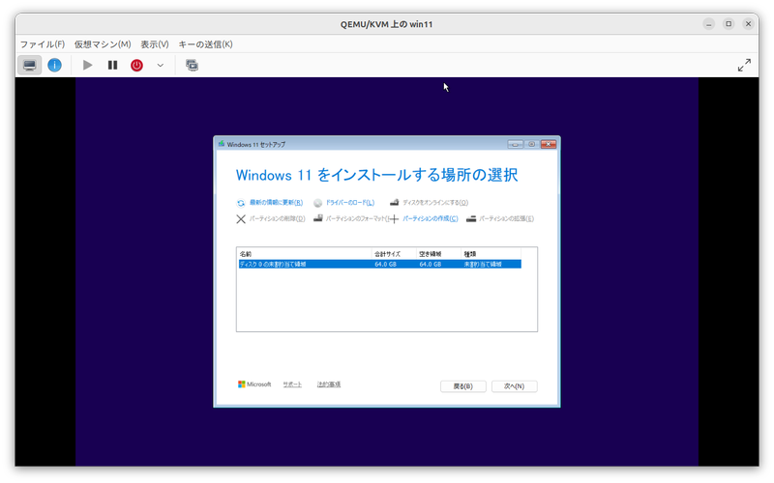The width and height of the screenshot is (774, 483).
Task: Start the virtual machine with play button
Action: click(87, 65)
